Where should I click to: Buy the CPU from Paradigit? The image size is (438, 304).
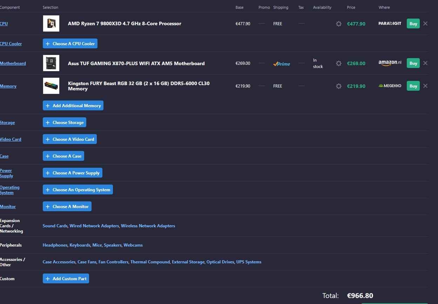pyautogui.click(x=413, y=23)
